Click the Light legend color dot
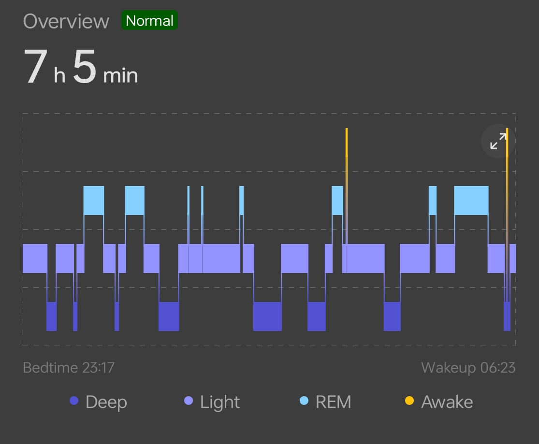This screenshot has width=539, height=444. [x=189, y=401]
